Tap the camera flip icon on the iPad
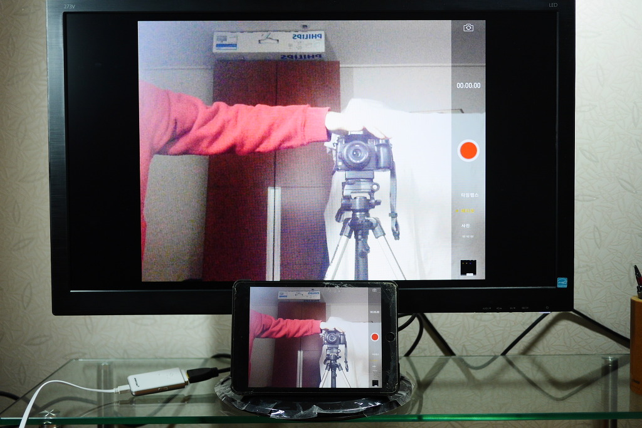Screen dimensions: 642x428 pyautogui.click(x=374, y=290)
